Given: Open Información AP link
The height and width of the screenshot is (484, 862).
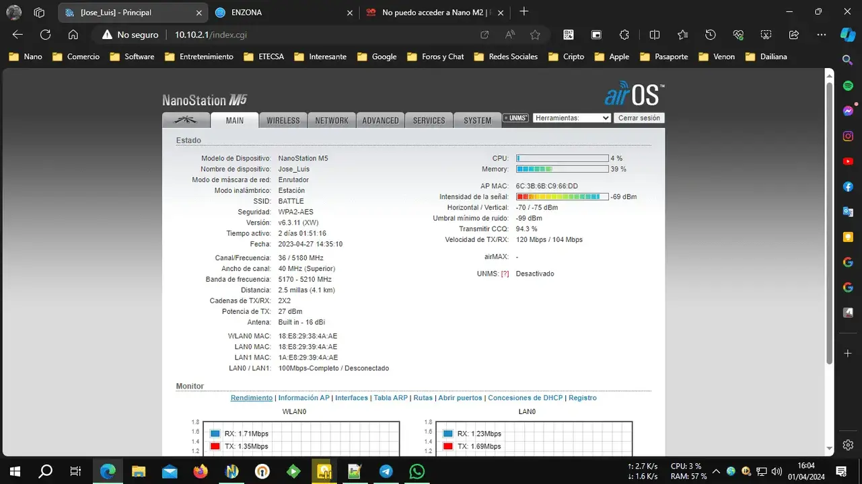Looking at the screenshot, I should coord(303,398).
